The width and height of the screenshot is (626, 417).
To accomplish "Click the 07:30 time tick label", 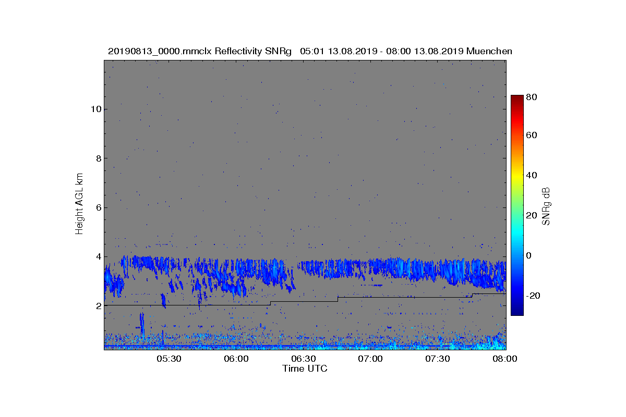I will click(x=438, y=359).
